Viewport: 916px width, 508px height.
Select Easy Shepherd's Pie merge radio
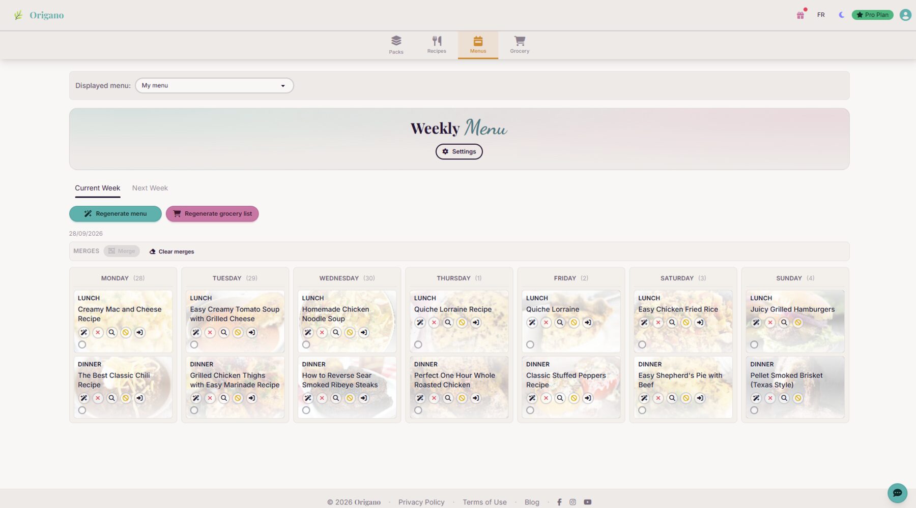pyautogui.click(x=642, y=410)
